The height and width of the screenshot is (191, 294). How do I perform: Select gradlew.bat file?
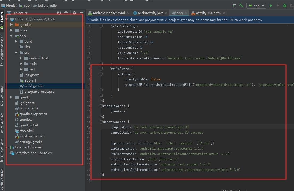[27, 125]
